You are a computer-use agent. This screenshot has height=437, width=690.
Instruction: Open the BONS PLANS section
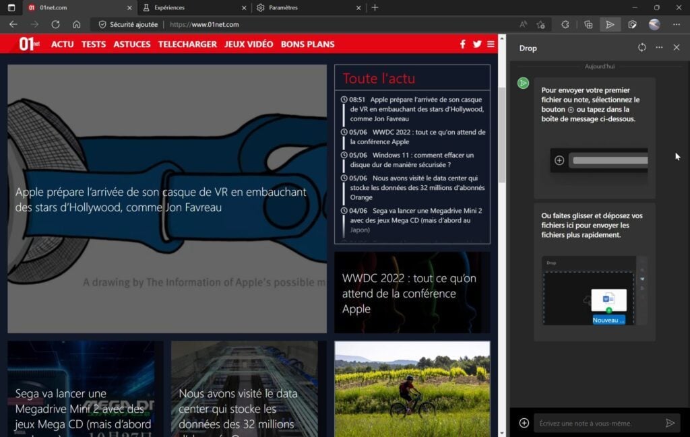pos(307,44)
